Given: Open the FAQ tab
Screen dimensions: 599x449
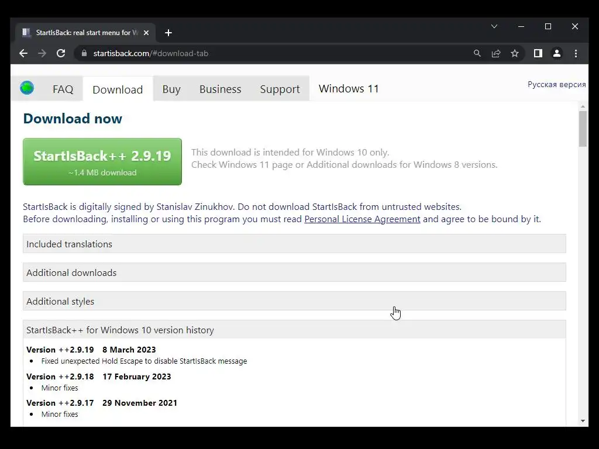Looking at the screenshot, I should click(x=63, y=89).
